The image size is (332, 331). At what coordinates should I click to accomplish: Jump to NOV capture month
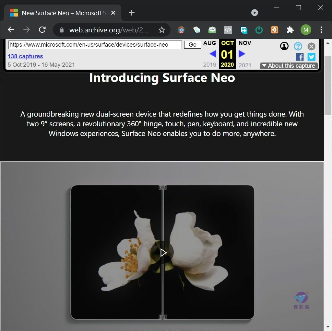pyautogui.click(x=245, y=43)
